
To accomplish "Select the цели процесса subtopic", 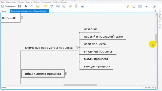I will pos(95,44).
